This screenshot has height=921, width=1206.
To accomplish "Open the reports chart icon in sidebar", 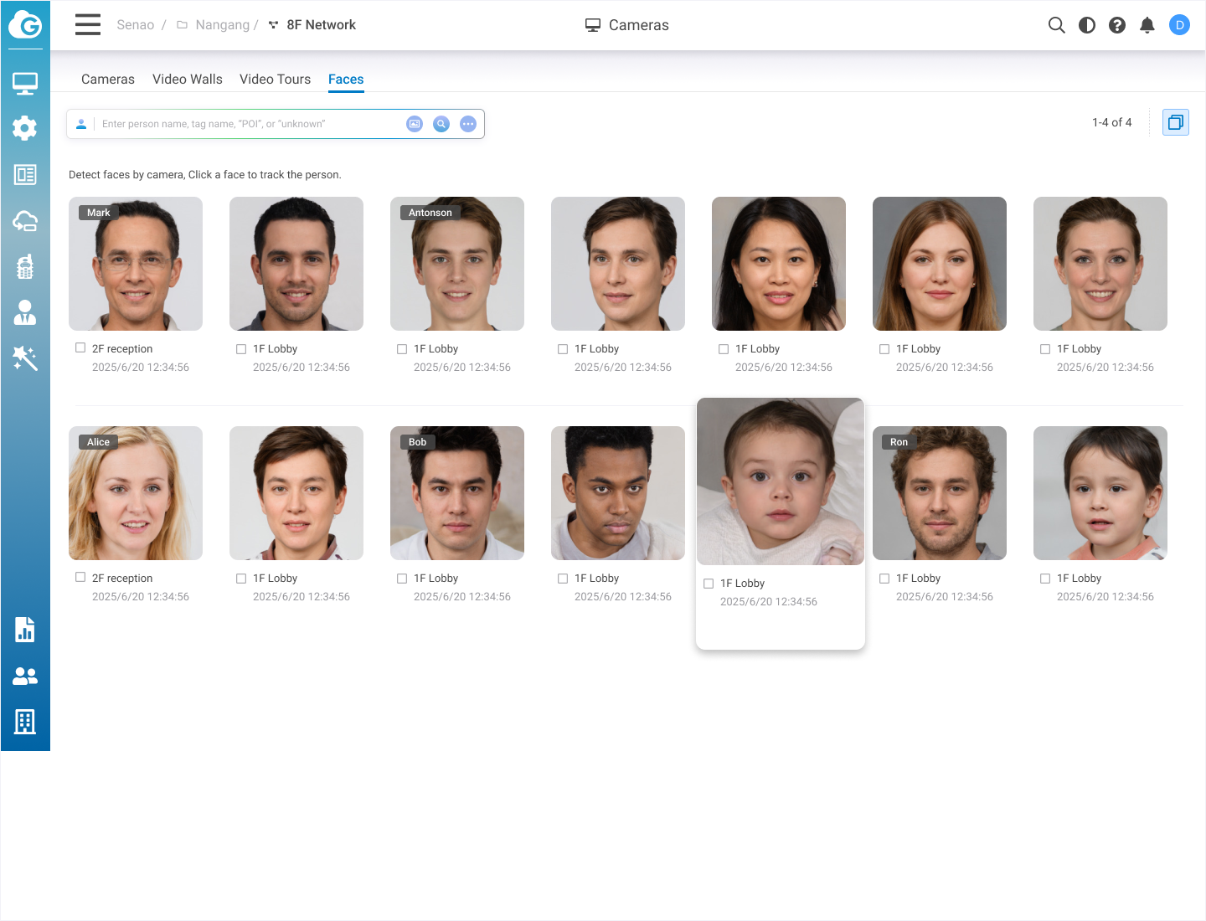I will pyautogui.click(x=25, y=630).
